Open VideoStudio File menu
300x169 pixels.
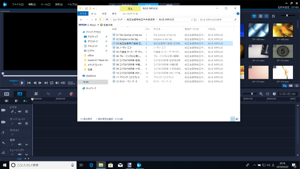pos(18,4)
